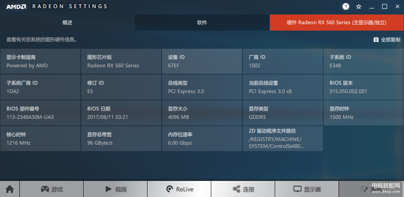Screen dimensions: 404x197
Task: Click 全部复制 copy all button
Action: pyautogui.click(x=387, y=39)
